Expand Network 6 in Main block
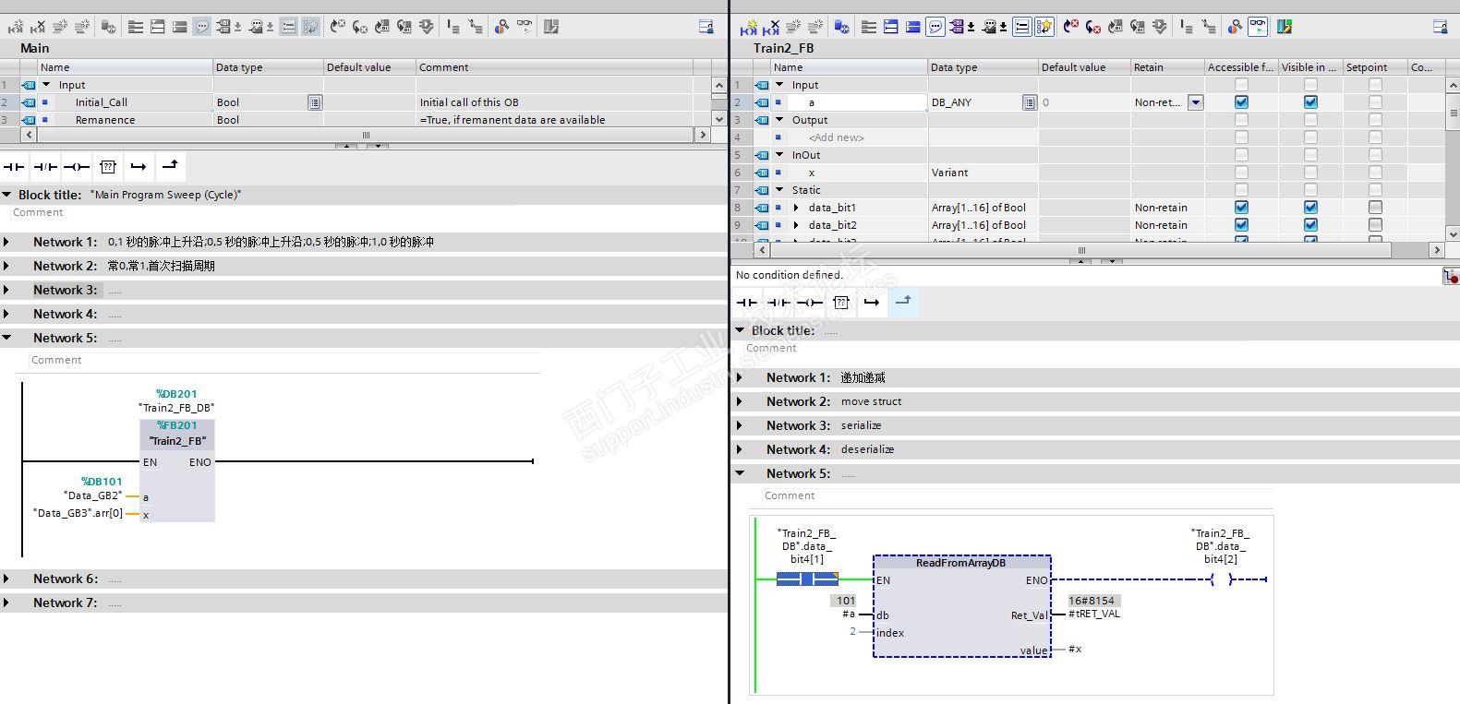 (7, 579)
